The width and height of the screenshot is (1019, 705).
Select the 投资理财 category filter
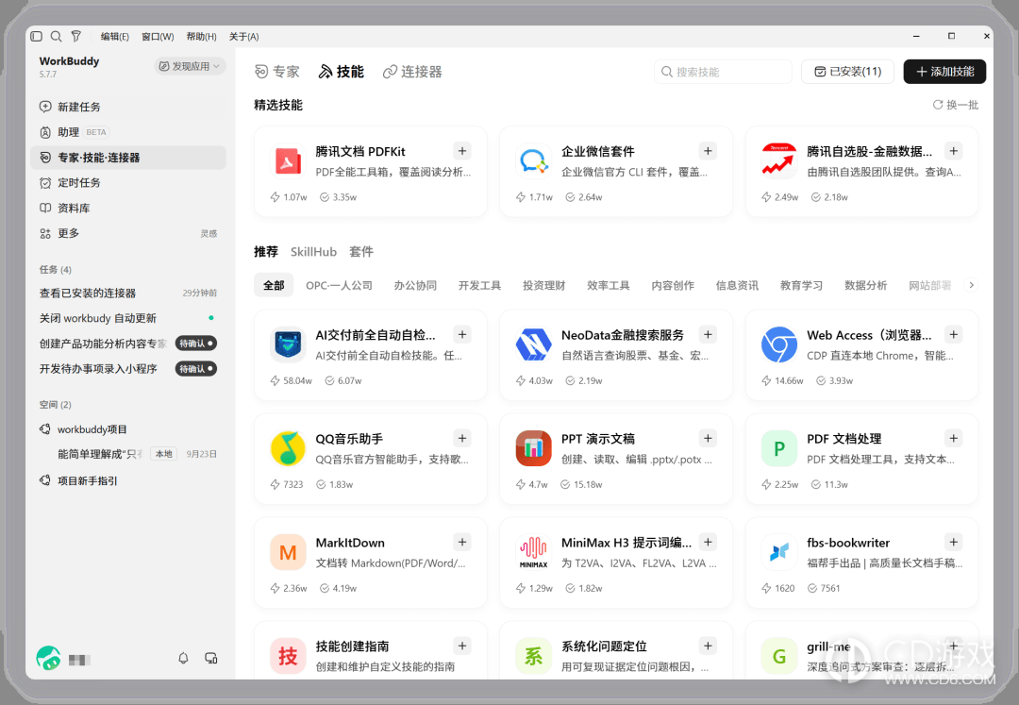point(544,285)
